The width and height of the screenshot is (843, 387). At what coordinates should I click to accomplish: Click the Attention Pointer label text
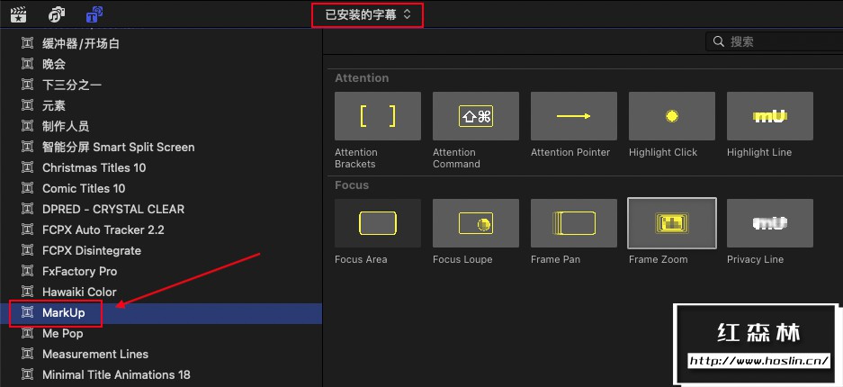coord(570,153)
